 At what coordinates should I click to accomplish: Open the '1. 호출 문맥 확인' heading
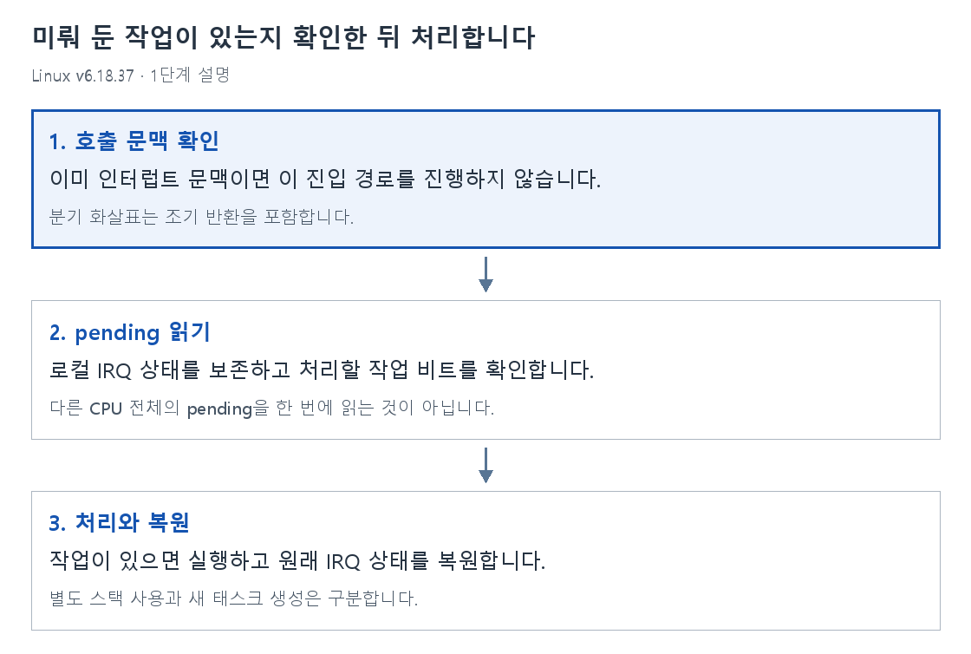pyautogui.click(x=134, y=141)
